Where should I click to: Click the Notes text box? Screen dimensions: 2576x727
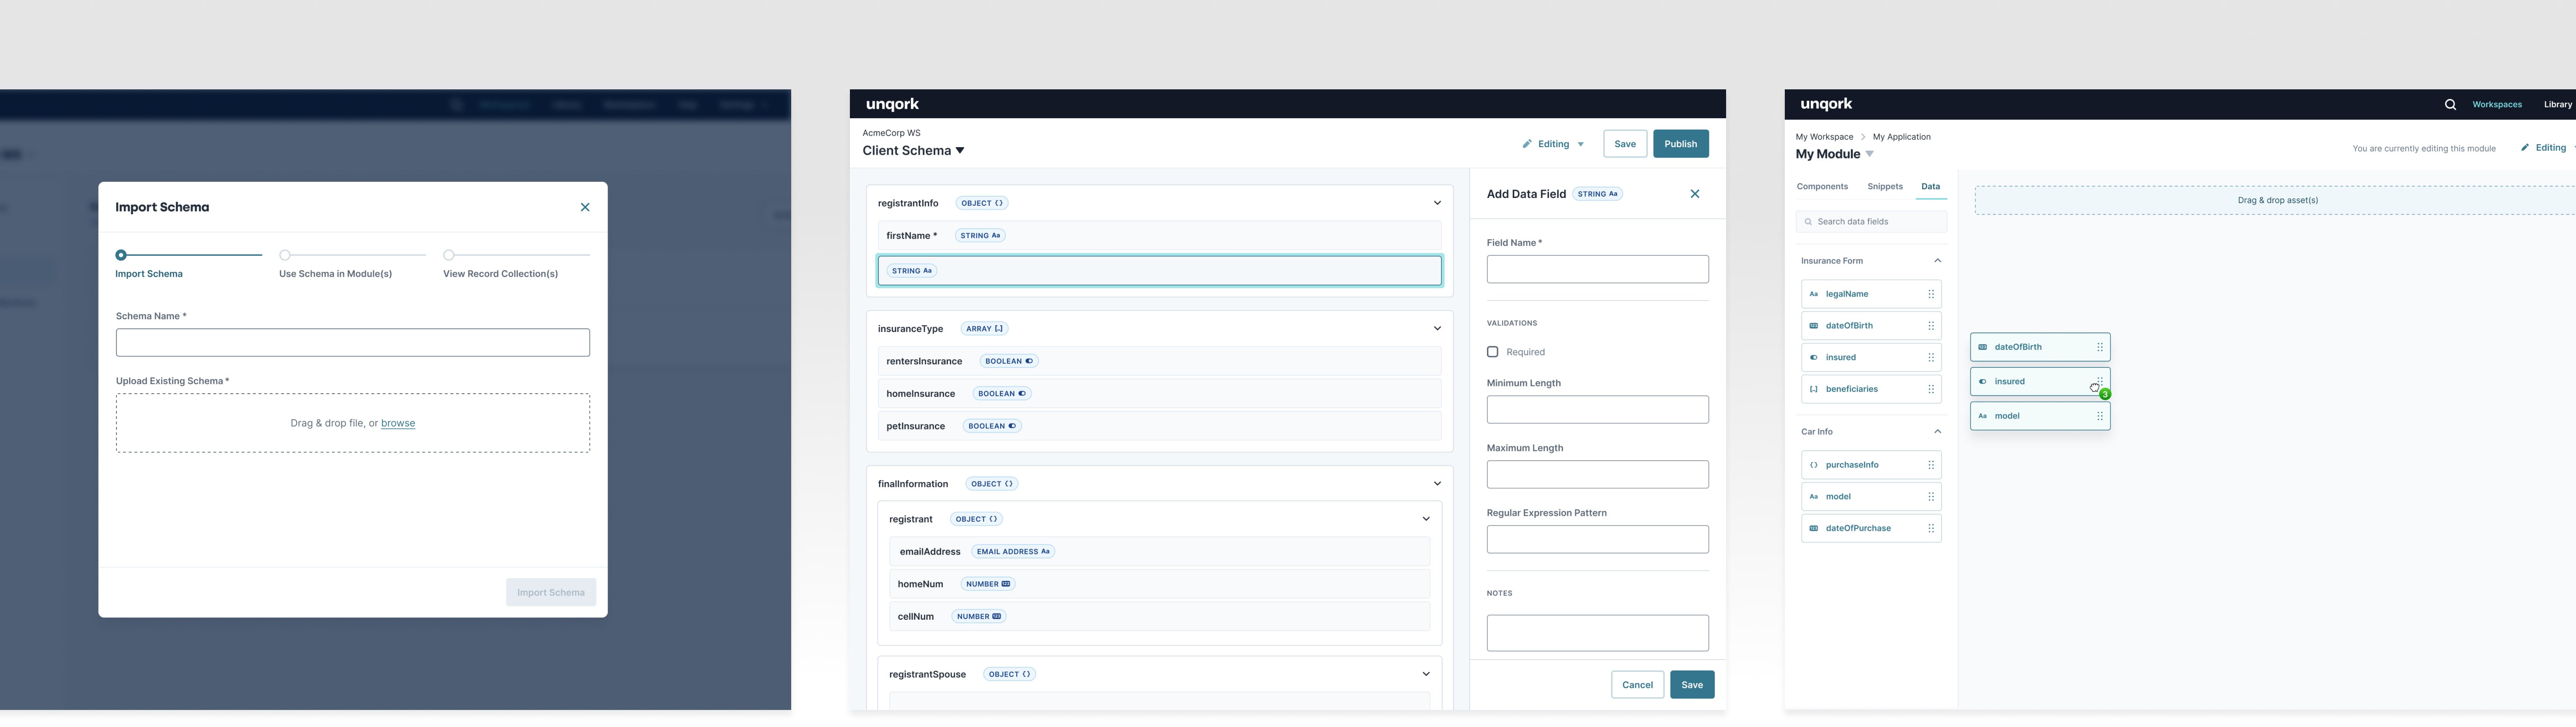(x=1598, y=633)
